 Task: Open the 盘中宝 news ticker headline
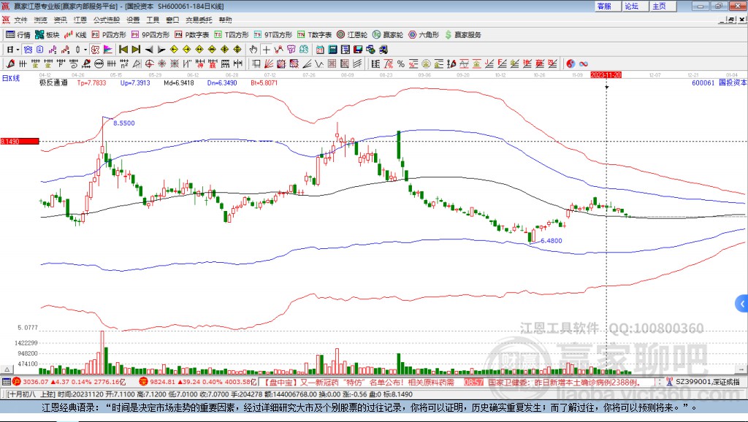[359, 382]
